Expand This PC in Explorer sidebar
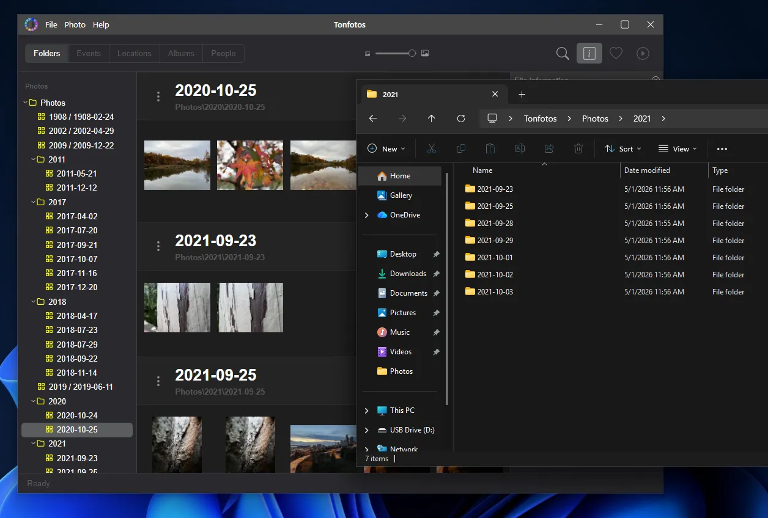 (367, 410)
